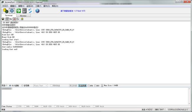Click the 'SD BOOT 启动成功!' terminal line
The width and height of the screenshot is (192, 112).
(10, 22)
